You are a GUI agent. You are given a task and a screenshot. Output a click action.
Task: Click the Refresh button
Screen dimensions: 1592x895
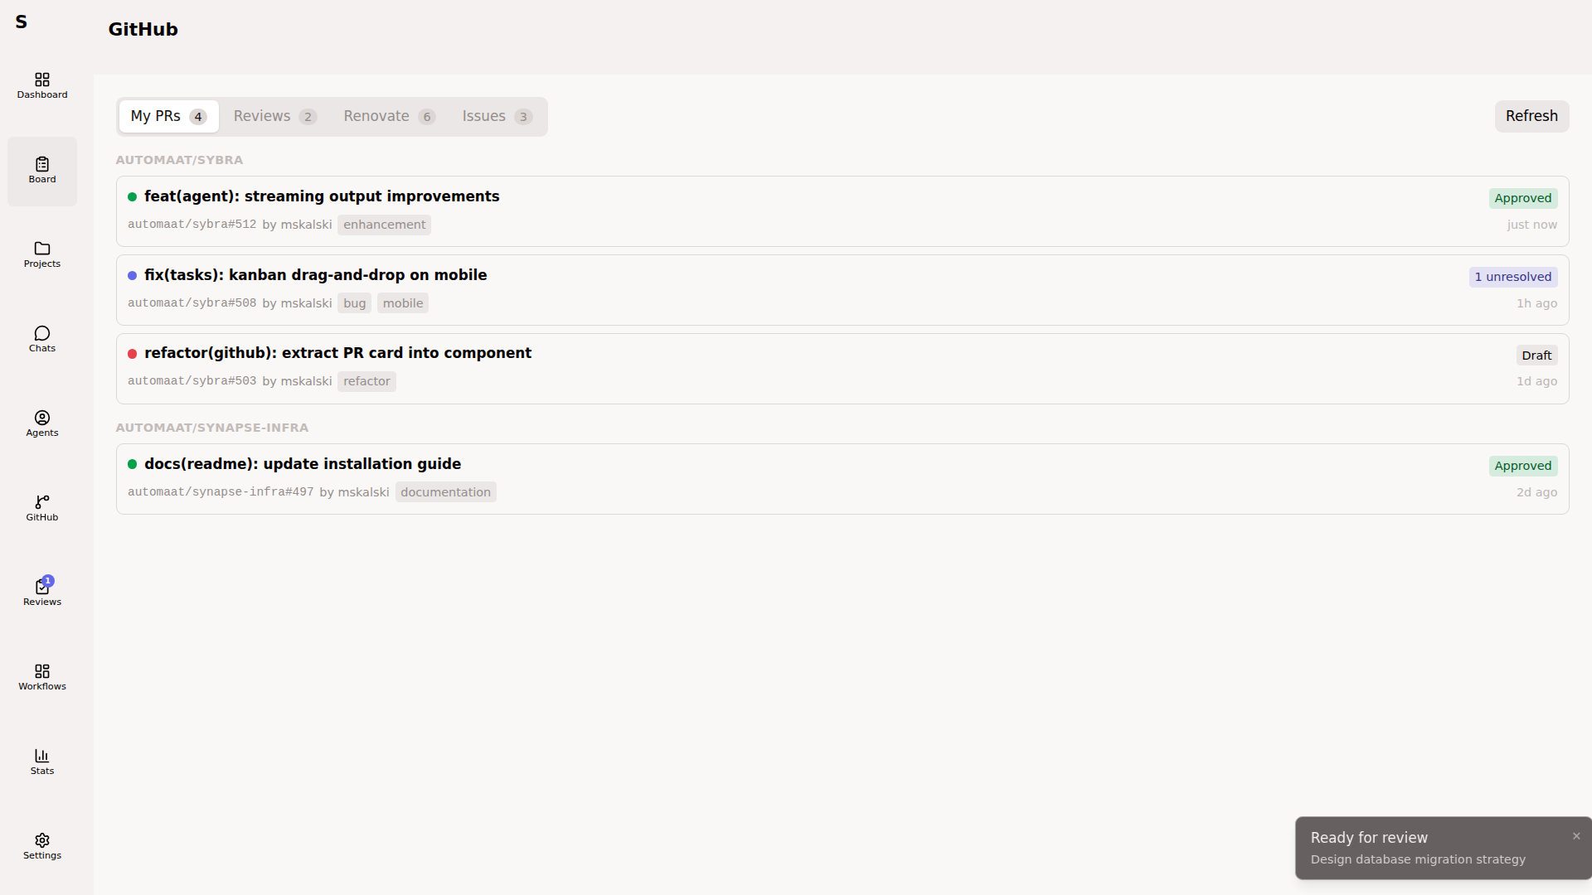point(1531,116)
